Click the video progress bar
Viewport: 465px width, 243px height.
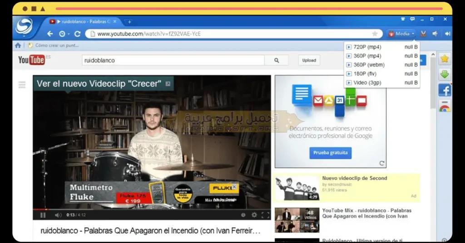[x=152, y=209]
